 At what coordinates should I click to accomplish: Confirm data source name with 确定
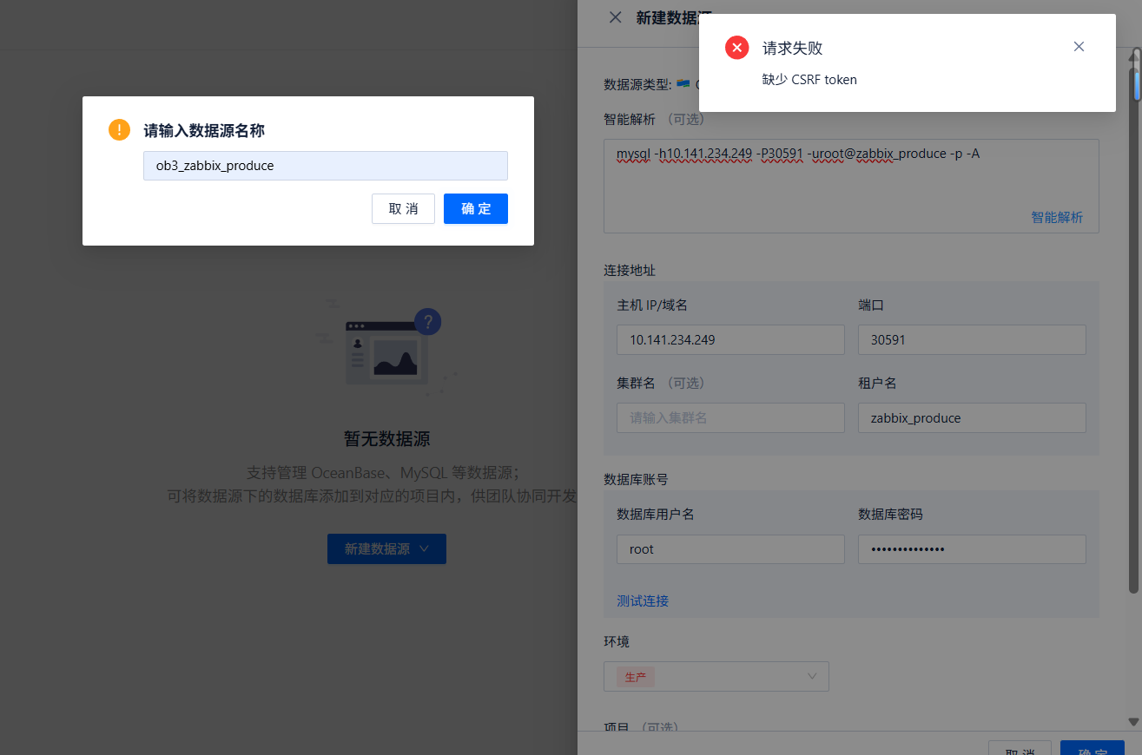pos(475,208)
